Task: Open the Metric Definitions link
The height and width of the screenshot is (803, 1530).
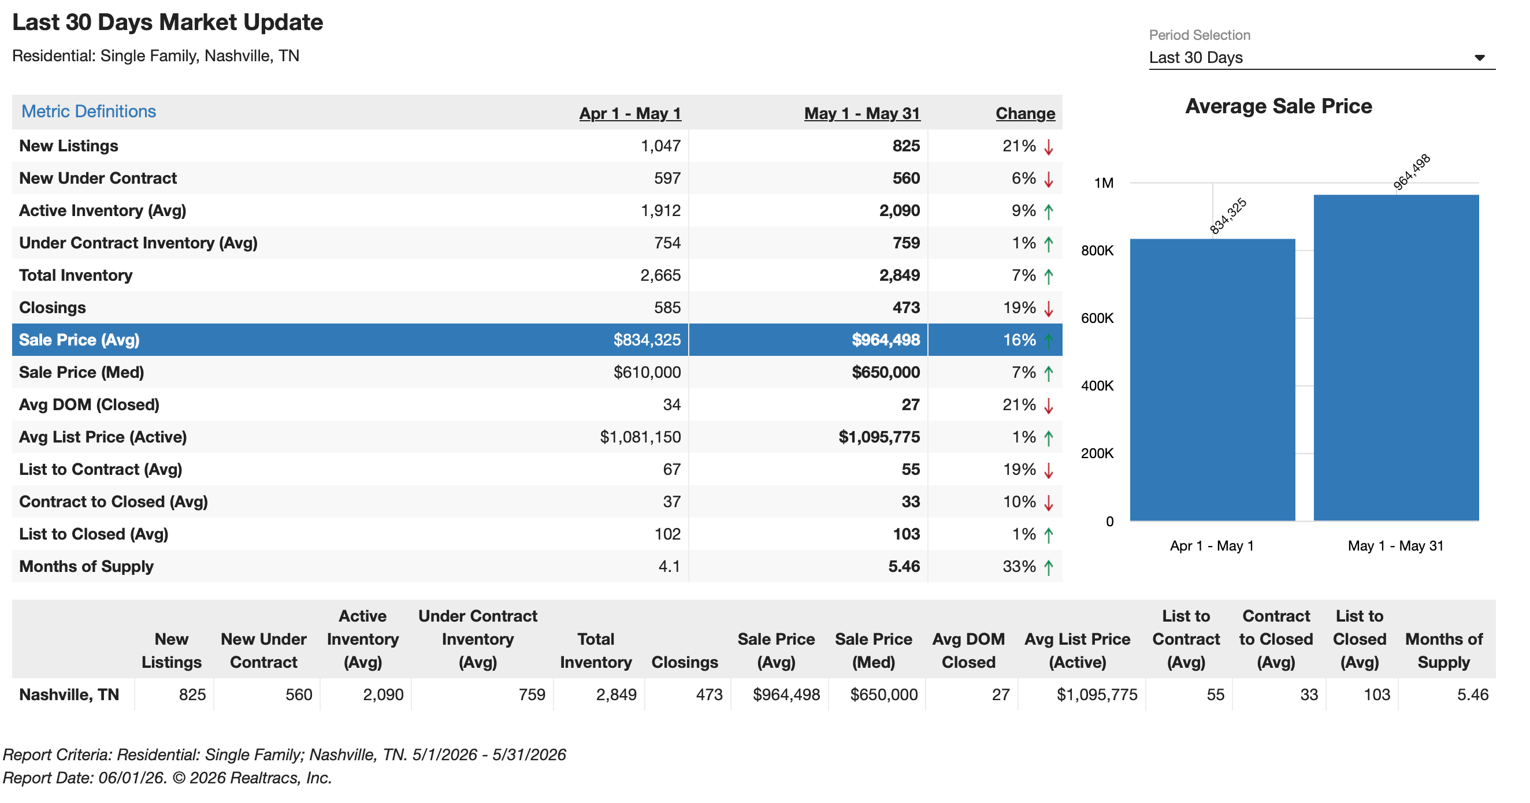Action: coord(88,111)
